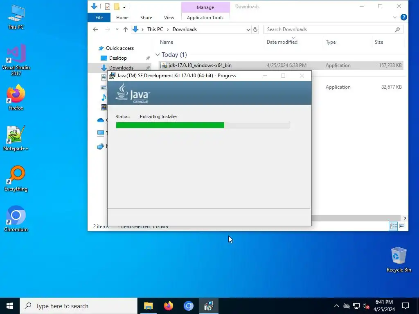The image size is (419, 314).
Task: Select the Music note icon in navigation pane
Action: pyautogui.click(x=104, y=97)
